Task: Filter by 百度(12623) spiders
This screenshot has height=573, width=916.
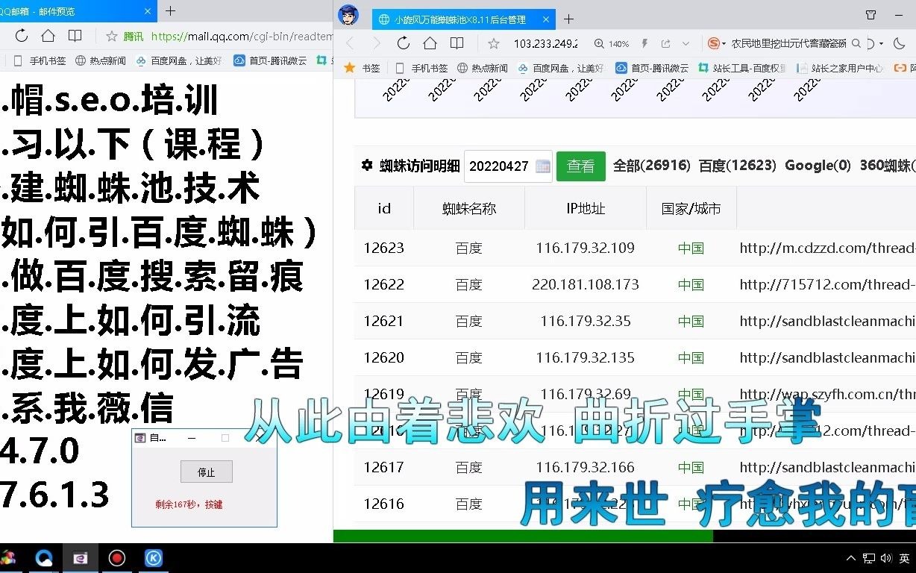Action: [737, 166]
